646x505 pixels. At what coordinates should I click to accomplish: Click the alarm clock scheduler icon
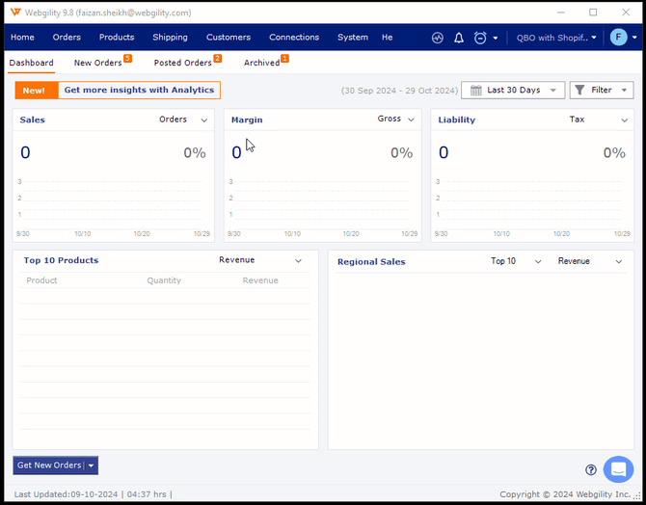tap(480, 38)
